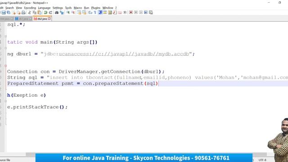Screen dimensions: 288x162
Task: Open the Tools menu
Action: click(x=68, y=8)
